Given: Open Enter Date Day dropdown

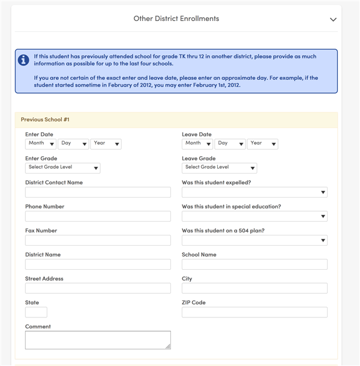Looking at the screenshot, I should [x=73, y=144].
